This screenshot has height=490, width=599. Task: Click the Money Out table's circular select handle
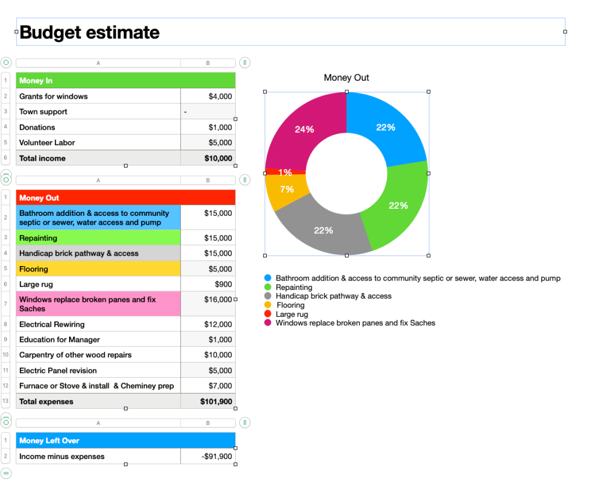(6, 180)
